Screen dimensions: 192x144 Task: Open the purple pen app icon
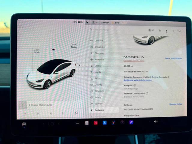pos(131,122)
